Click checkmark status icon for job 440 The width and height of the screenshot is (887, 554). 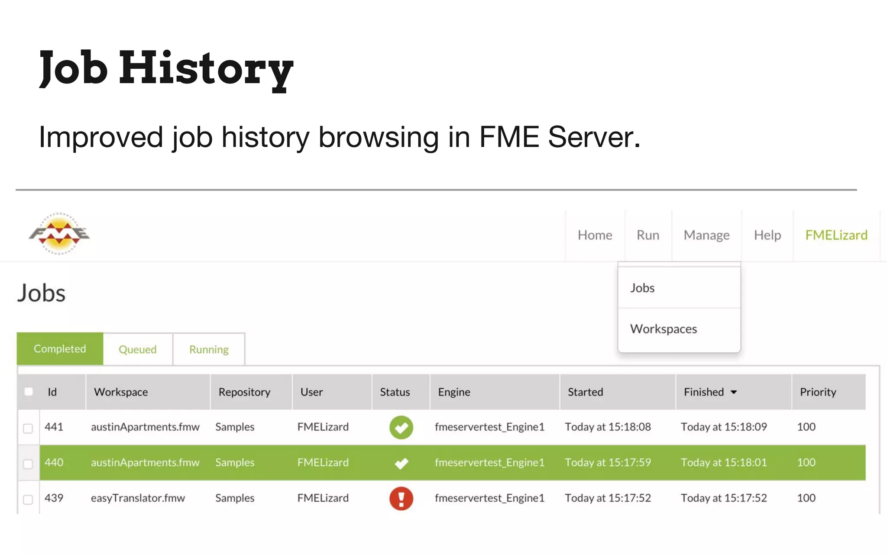[x=401, y=463]
